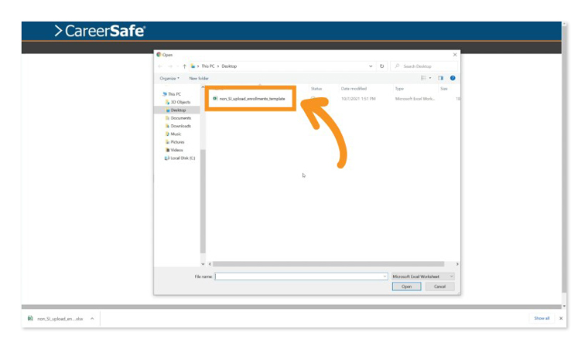Select Pictures in the navigation tree
This screenshot has width=588, height=349.
[175, 142]
